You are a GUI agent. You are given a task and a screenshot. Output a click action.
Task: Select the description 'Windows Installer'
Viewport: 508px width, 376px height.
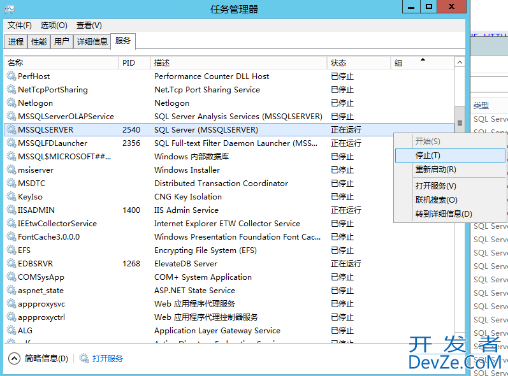point(187,170)
